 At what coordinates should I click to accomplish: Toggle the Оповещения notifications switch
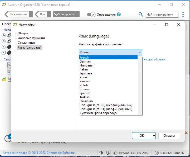(91, 15)
